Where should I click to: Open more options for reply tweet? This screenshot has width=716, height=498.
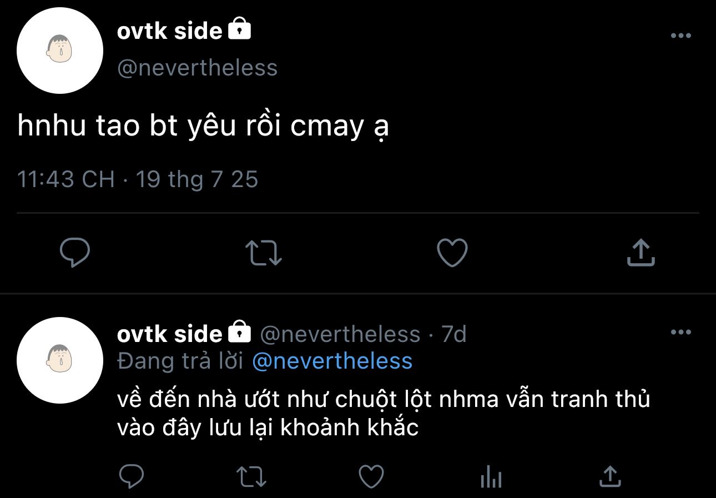point(680,333)
